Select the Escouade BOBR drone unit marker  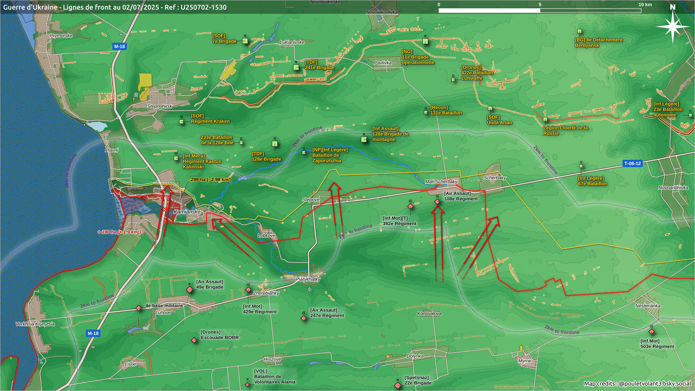point(194,340)
